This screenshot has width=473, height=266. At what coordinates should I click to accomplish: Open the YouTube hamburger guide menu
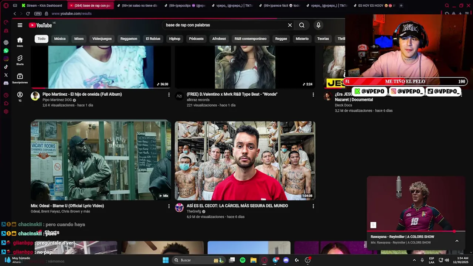click(20, 25)
